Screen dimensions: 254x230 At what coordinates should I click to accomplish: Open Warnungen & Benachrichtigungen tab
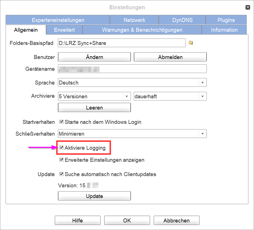coord(142,30)
